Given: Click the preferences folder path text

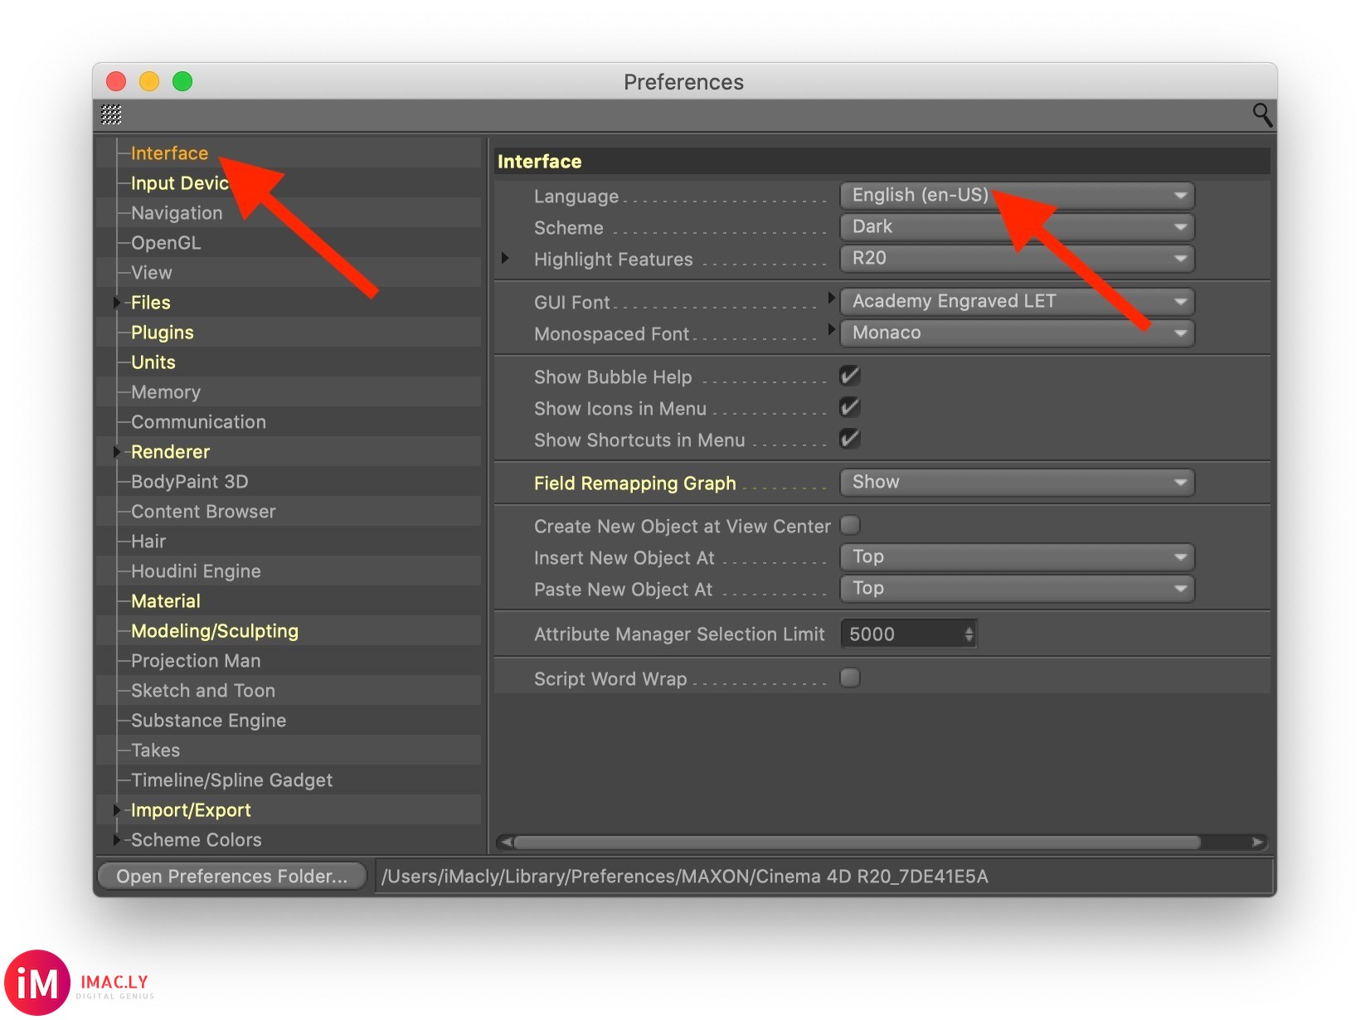Looking at the screenshot, I should [685, 877].
